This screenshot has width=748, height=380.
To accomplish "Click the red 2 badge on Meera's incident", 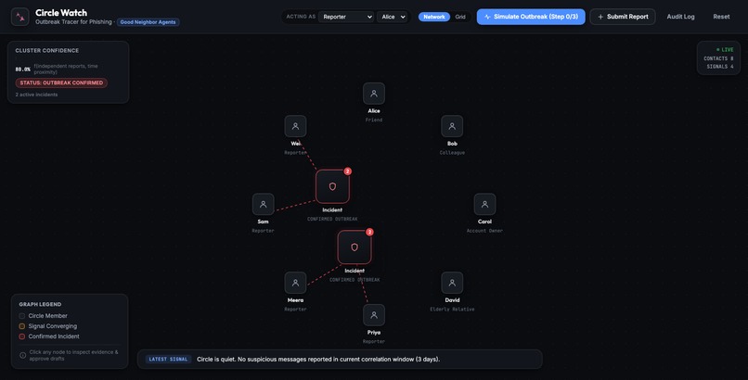I will pos(369,232).
